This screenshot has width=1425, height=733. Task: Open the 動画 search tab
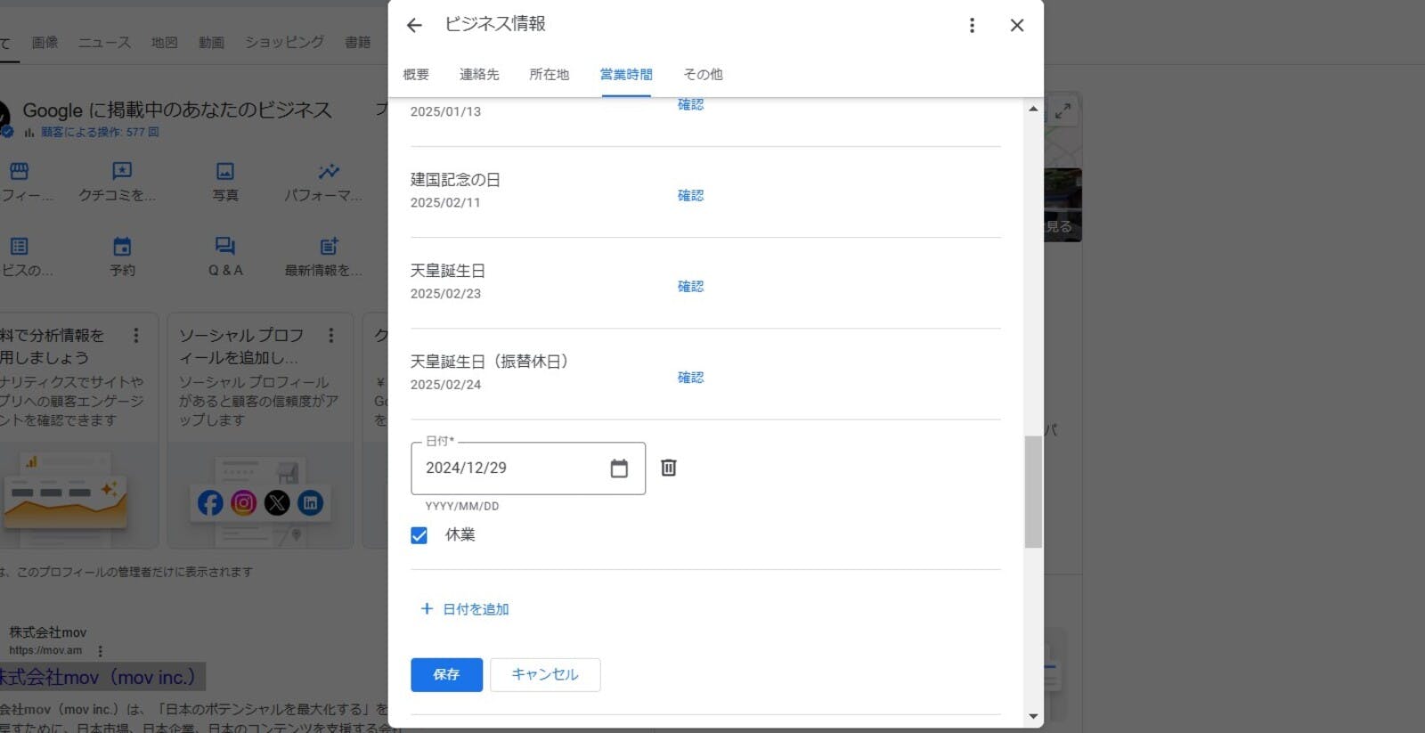[x=211, y=42]
